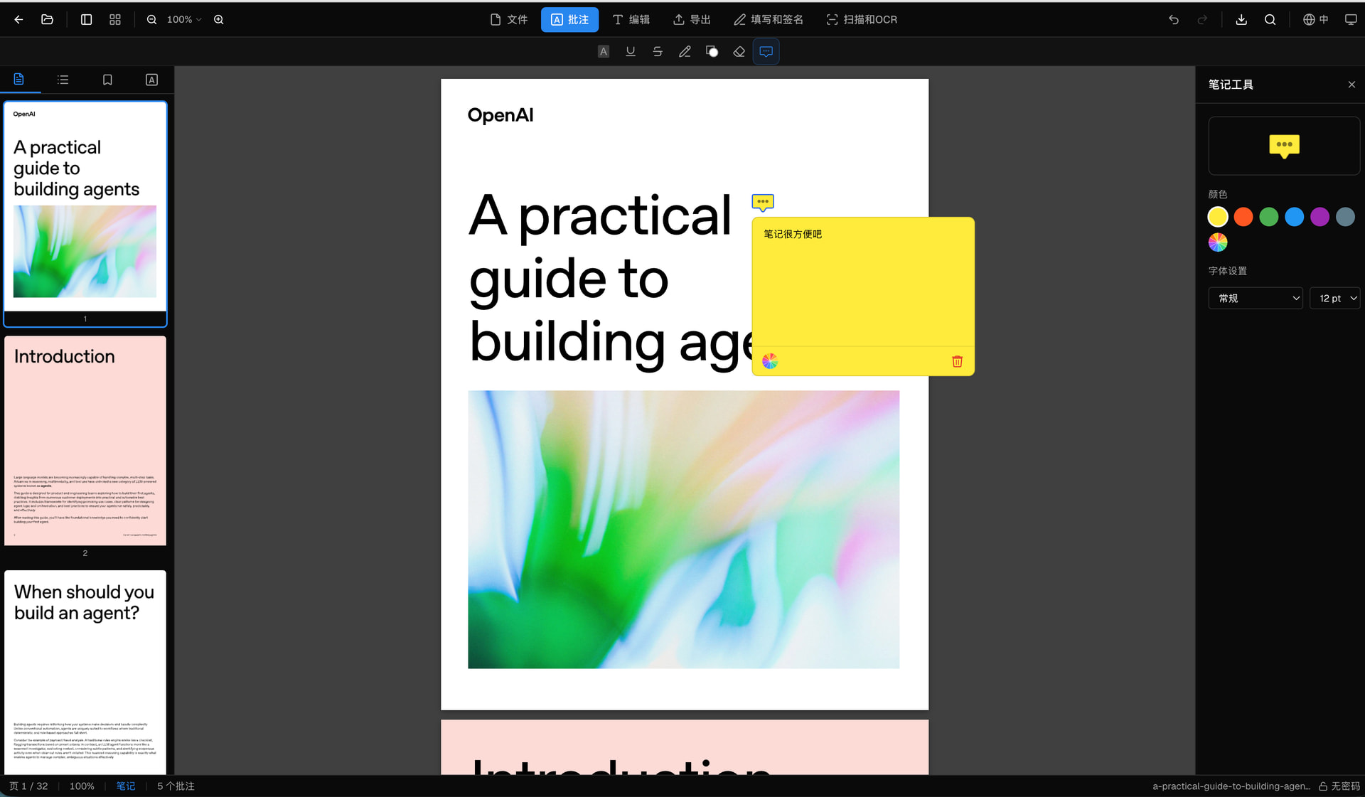Open custom rainbow color picker in panel

(x=1218, y=242)
